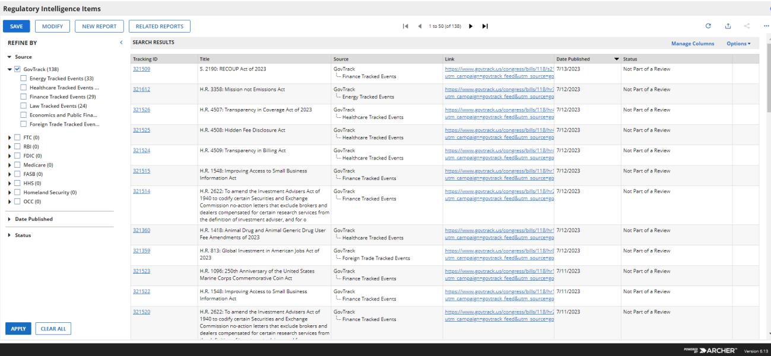Expand the Status filter section
The height and width of the screenshot is (356, 771).
23,235
